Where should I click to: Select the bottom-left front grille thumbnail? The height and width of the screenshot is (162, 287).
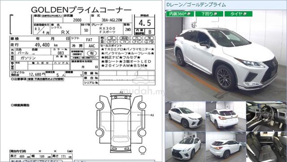pyautogui.click(x=185, y=147)
